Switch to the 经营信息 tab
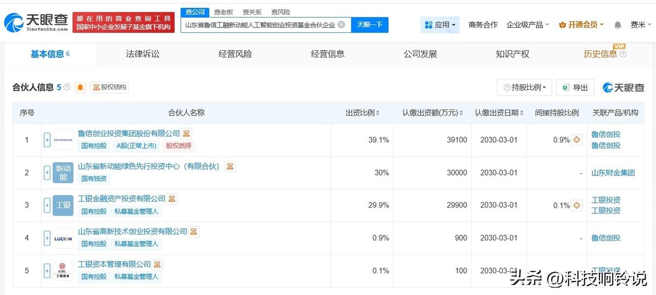Screen dimensions: 656x295 pos(327,54)
